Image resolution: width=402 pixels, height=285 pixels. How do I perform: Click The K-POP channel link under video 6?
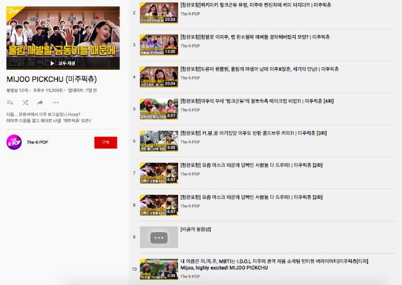pos(190,142)
